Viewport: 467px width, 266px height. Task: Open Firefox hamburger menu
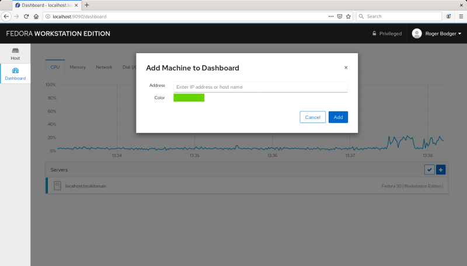click(x=461, y=16)
